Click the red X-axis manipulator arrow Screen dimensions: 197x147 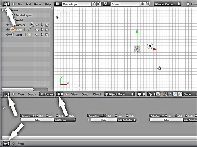coord(155,49)
